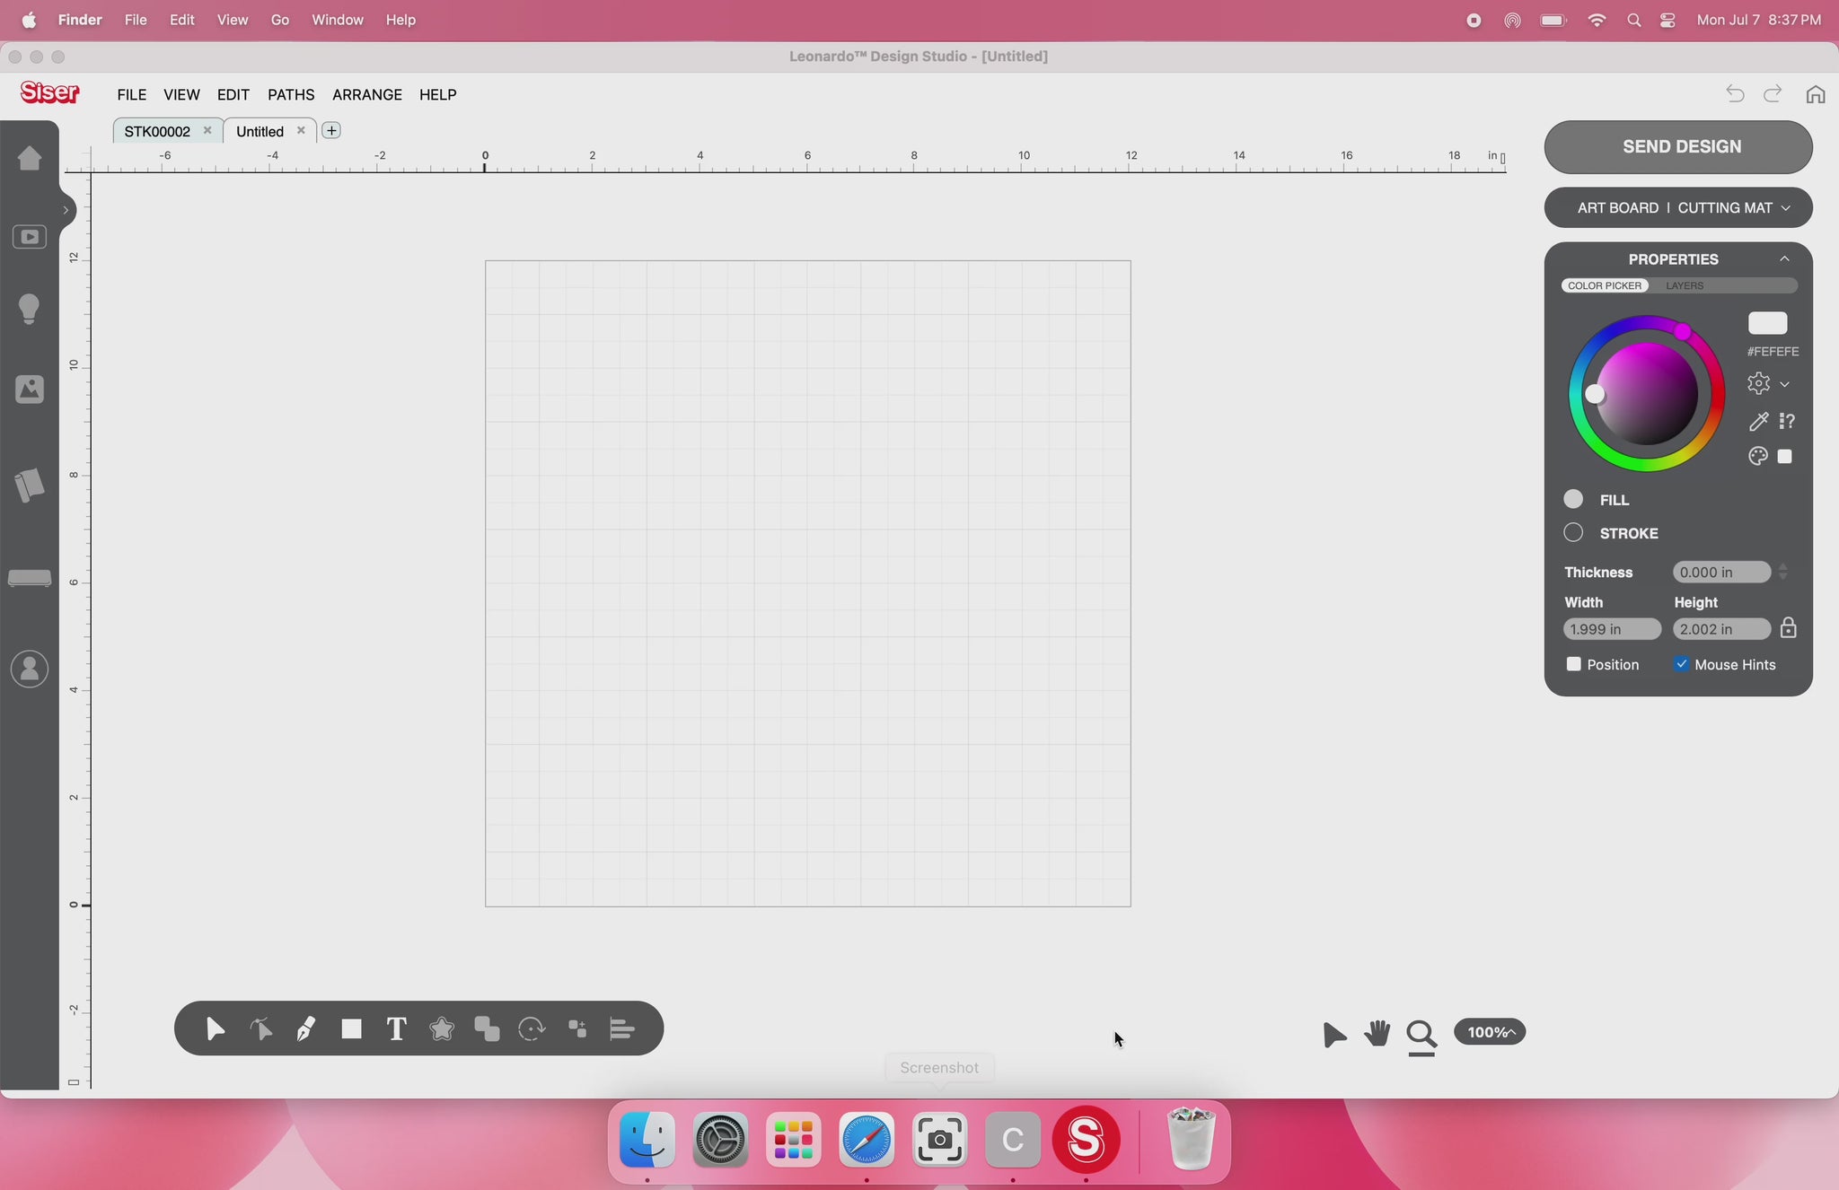Select the Rectangle shape tool
1839x1190 pixels.
click(351, 1028)
